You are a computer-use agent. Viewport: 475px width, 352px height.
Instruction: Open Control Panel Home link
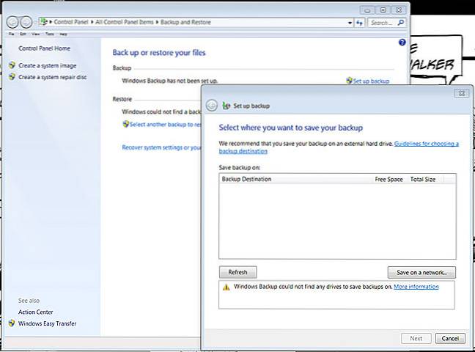[x=44, y=48]
